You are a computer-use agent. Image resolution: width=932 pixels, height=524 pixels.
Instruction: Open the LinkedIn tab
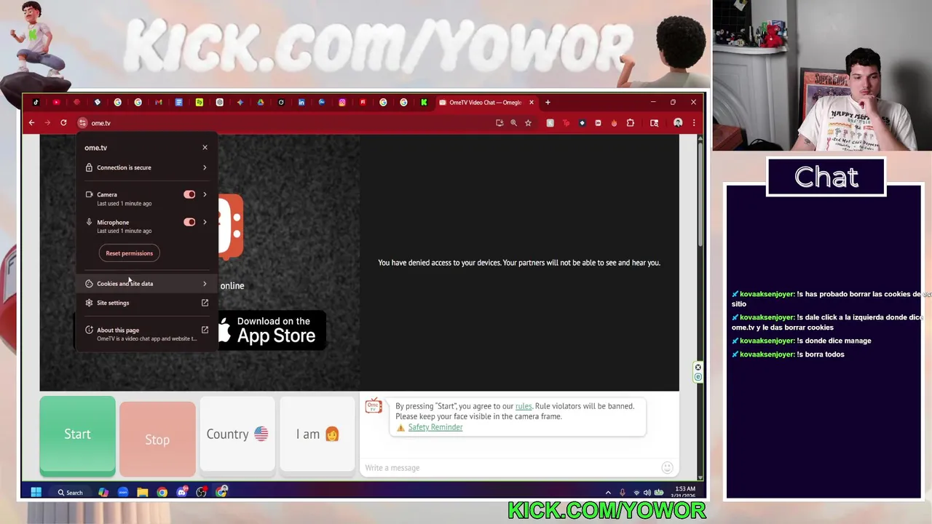click(x=301, y=103)
